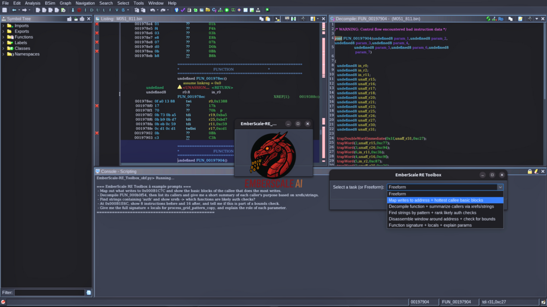Click the Listing panel copy icon
This screenshot has height=307, width=547.
[261, 19]
